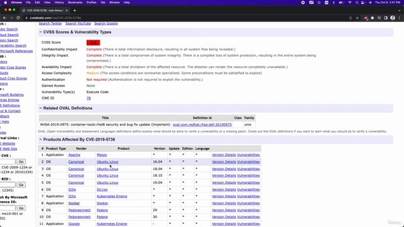404x227 pixels.
Task: Reload the cvedetails page
Action: pyautogui.click(x=18, y=18)
